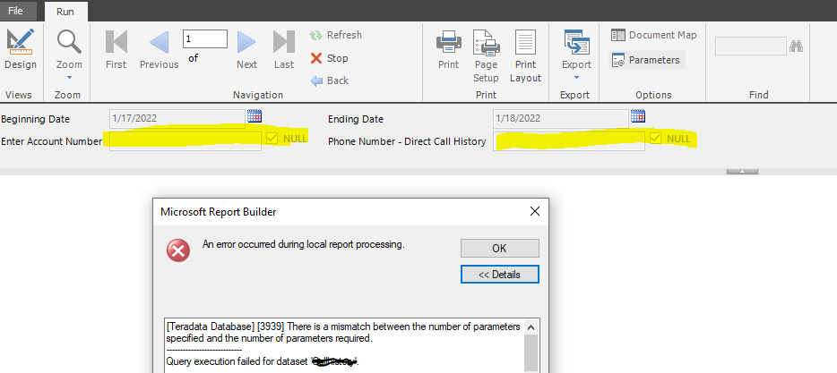Stop report rendering
This screenshot has height=373, width=837.
click(x=330, y=58)
